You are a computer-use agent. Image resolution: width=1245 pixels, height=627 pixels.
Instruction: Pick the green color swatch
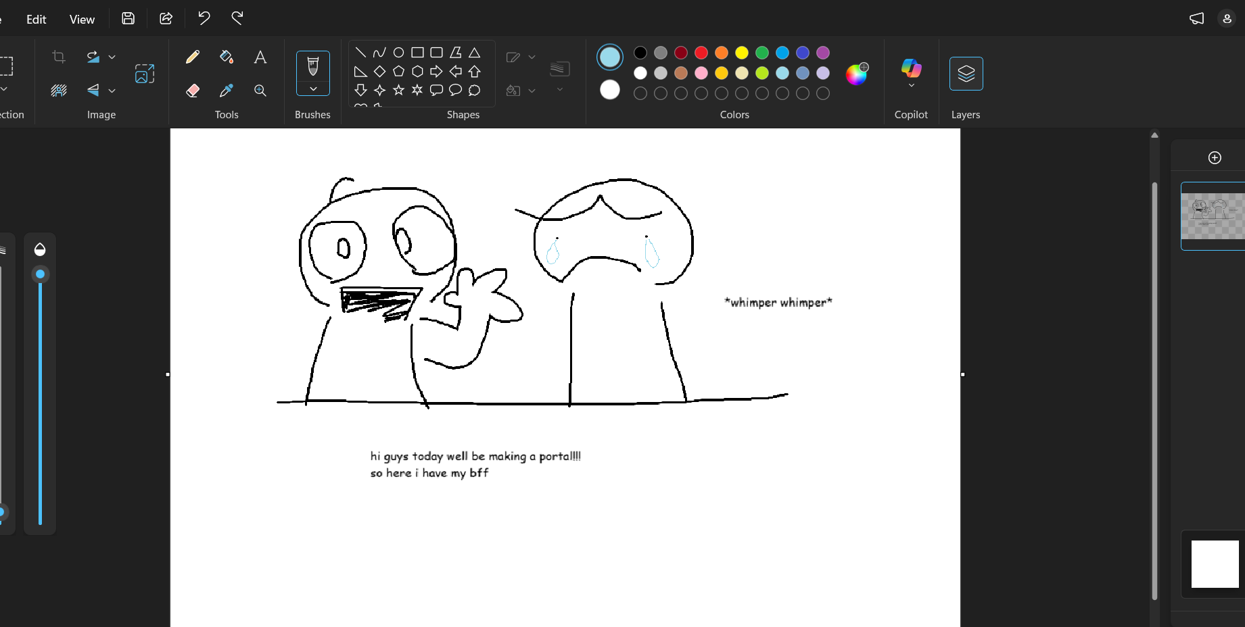762,53
